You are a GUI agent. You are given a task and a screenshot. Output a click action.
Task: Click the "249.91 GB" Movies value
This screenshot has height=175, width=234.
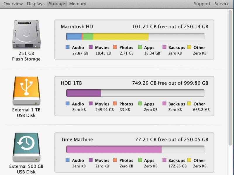coord(105,110)
